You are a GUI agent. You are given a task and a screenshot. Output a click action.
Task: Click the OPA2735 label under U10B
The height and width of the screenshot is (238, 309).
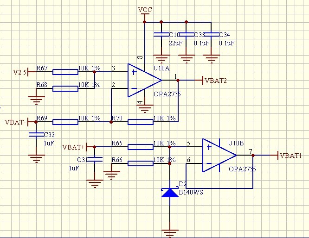(242, 169)
